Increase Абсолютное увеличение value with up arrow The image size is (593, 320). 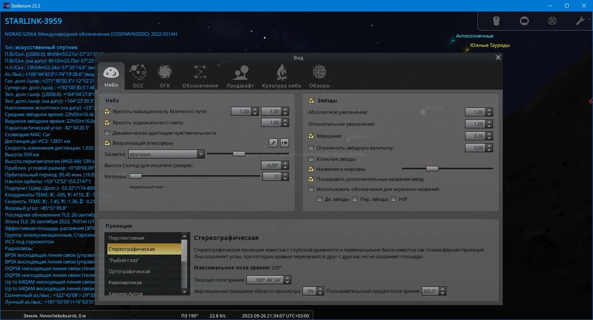489,110
